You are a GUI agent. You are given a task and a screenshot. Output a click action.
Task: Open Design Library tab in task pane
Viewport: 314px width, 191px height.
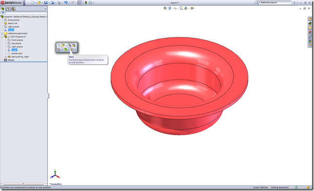[310, 23]
